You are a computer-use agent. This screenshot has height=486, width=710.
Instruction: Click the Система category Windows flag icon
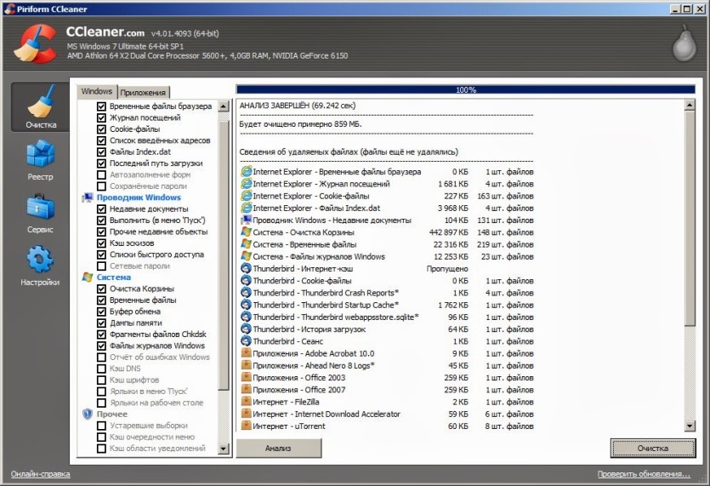point(88,277)
